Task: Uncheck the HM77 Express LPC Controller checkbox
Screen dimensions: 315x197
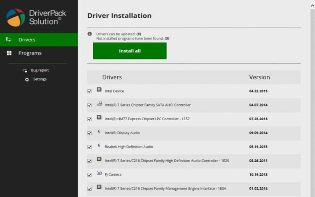Action: 89,119
